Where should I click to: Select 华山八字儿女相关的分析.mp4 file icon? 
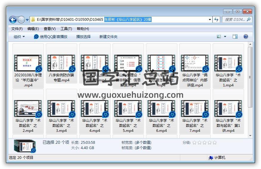(94, 63)
